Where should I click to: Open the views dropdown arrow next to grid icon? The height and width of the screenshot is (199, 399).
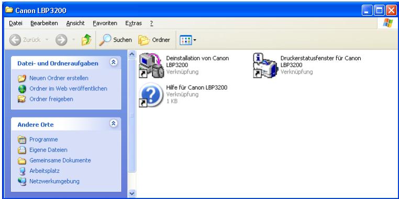click(195, 40)
